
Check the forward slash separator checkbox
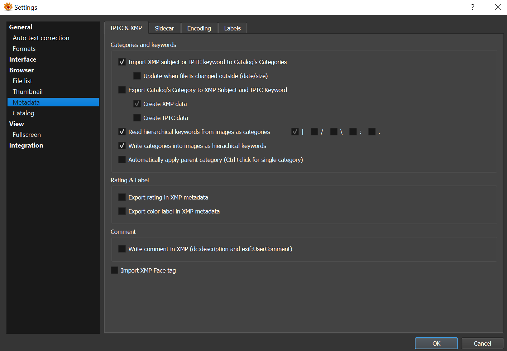(314, 132)
